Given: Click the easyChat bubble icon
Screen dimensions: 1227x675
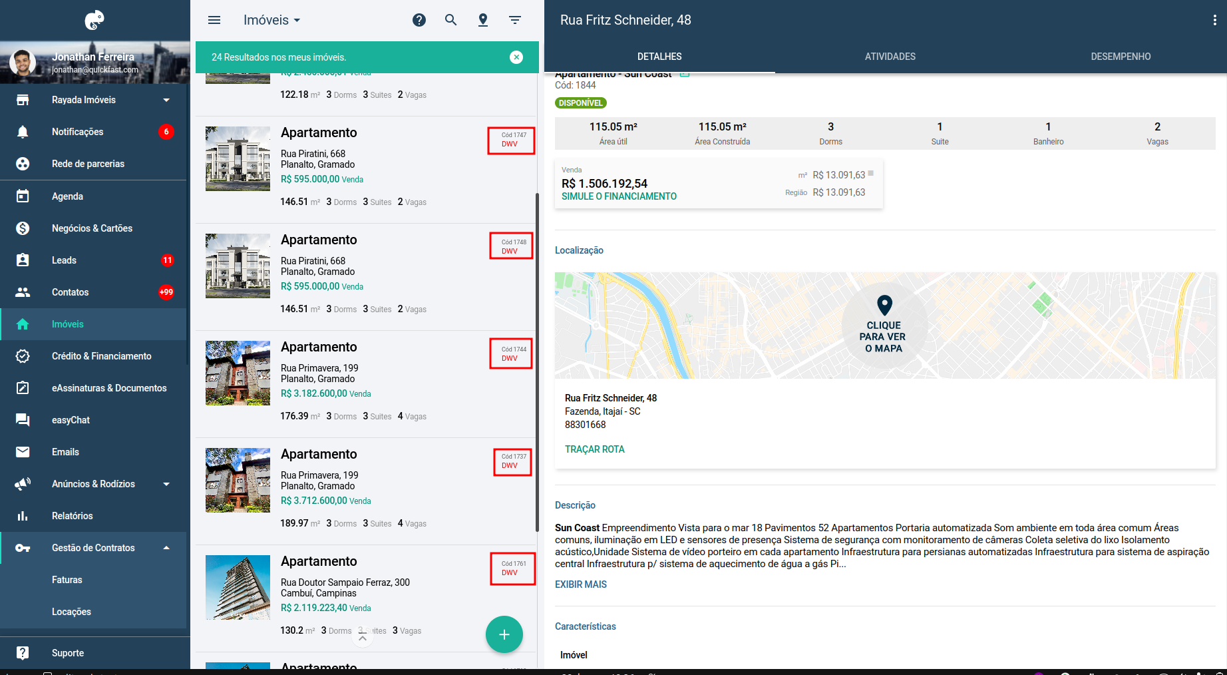Looking at the screenshot, I should click(x=23, y=420).
